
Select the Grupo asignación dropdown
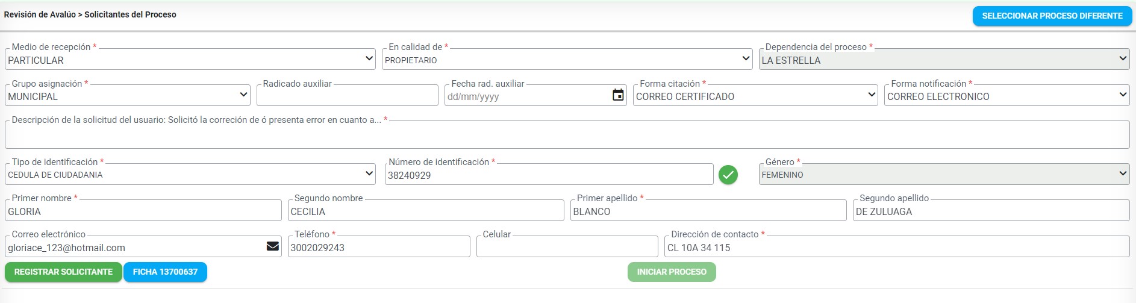pos(128,96)
